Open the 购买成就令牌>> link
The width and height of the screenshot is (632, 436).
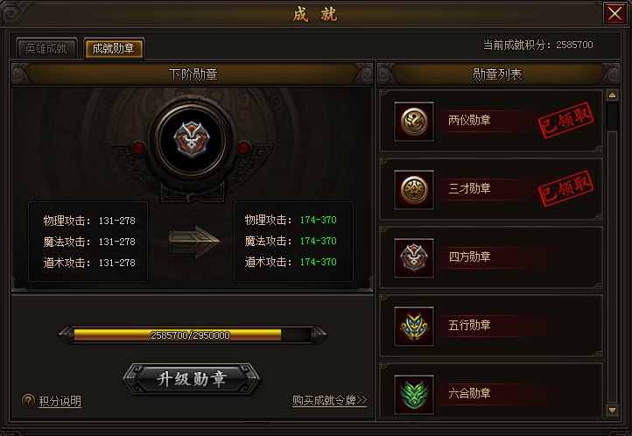(329, 400)
